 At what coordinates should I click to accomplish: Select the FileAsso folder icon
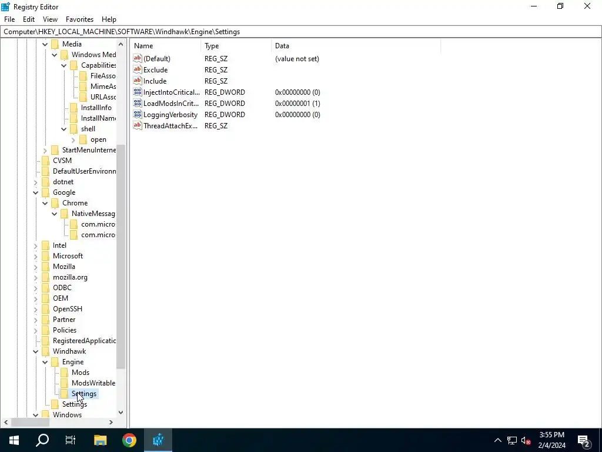[x=83, y=76]
